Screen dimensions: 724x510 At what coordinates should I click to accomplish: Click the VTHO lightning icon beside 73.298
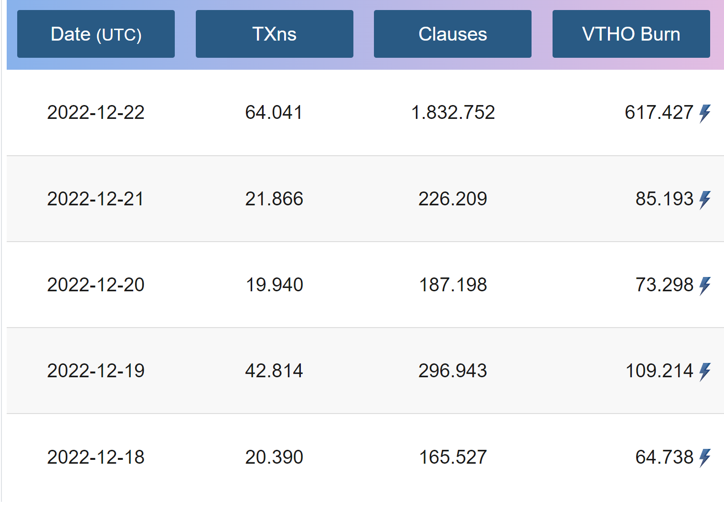tap(705, 286)
